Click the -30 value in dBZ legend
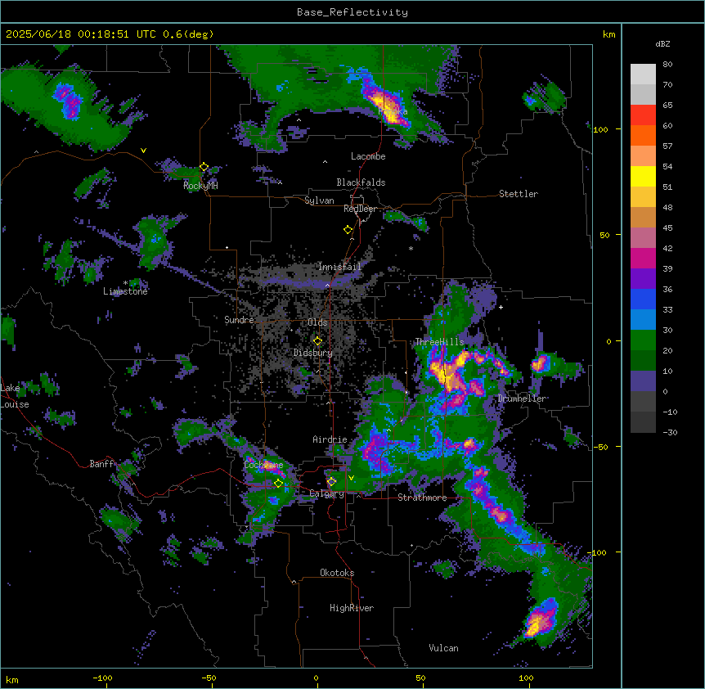This screenshot has width=705, height=689. coord(670,433)
